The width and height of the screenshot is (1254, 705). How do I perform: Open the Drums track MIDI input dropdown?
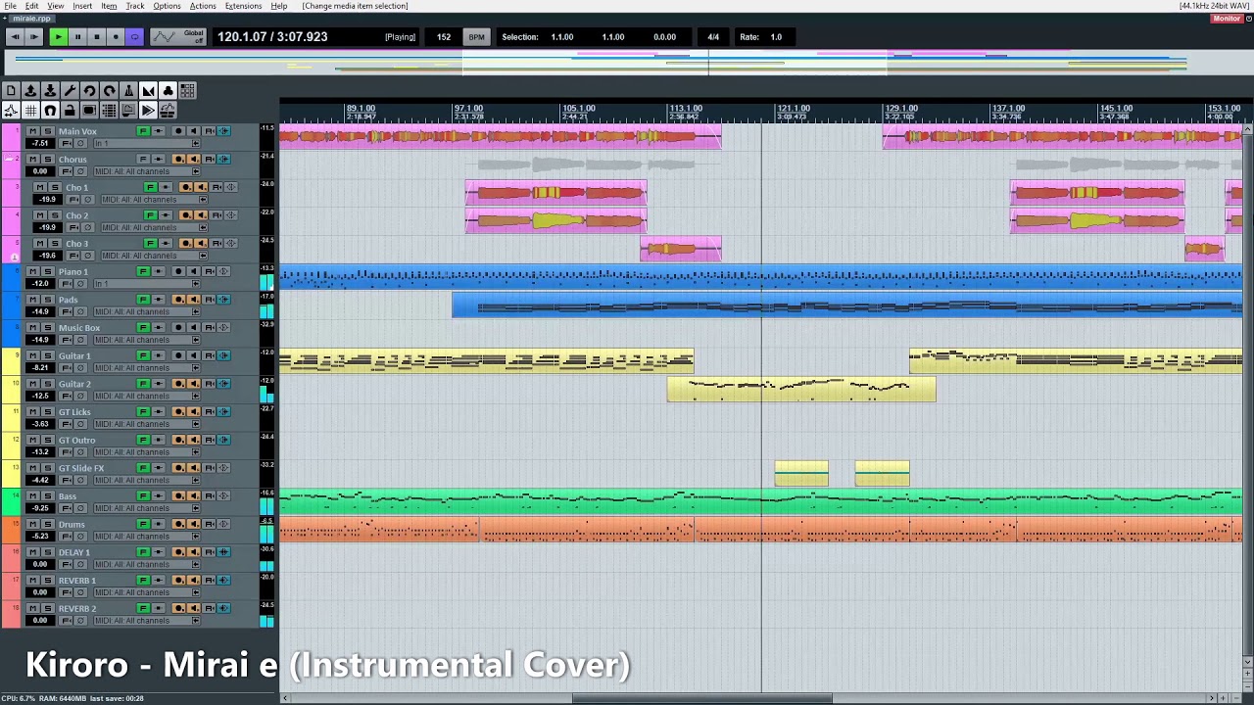pos(147,536)
